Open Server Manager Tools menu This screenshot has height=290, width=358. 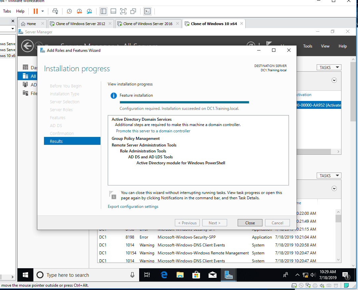point(307,46)
